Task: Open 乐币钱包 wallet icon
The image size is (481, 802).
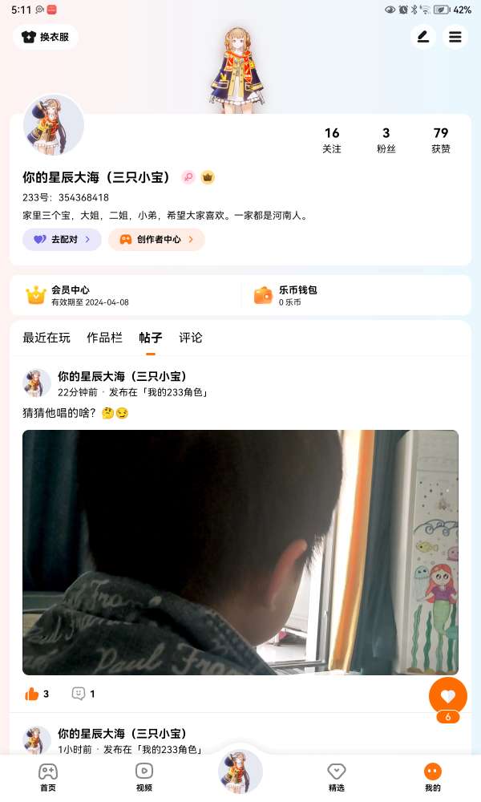Action: tap(263, 295)
